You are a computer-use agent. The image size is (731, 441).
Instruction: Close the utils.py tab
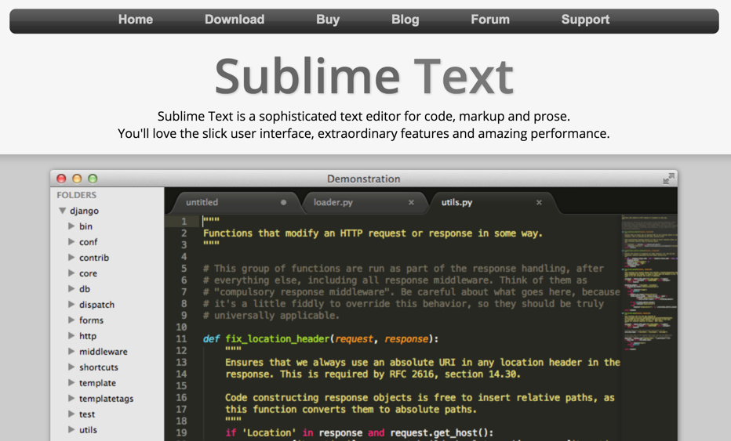click(x=539, y=203)
